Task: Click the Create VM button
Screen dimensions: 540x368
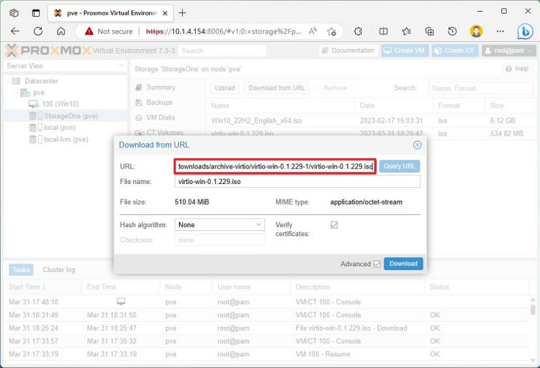Action: tap(405, 51)
